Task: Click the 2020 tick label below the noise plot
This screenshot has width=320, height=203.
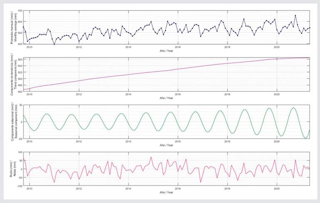Action: click(277, 189)
